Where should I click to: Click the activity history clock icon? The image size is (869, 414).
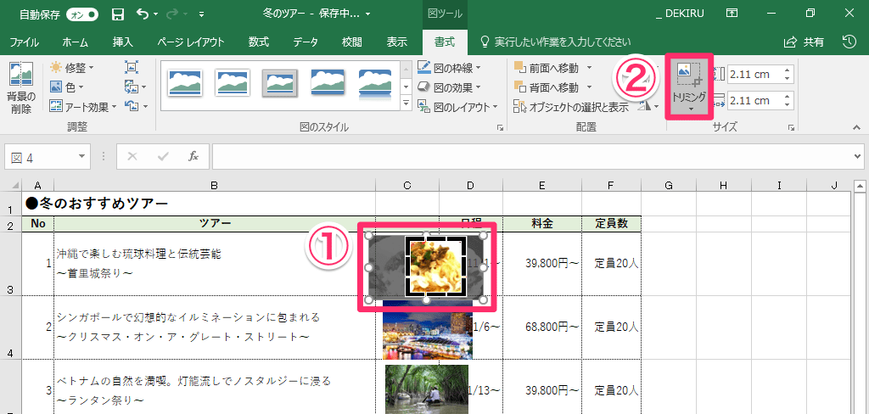click(x=849, y=42)
